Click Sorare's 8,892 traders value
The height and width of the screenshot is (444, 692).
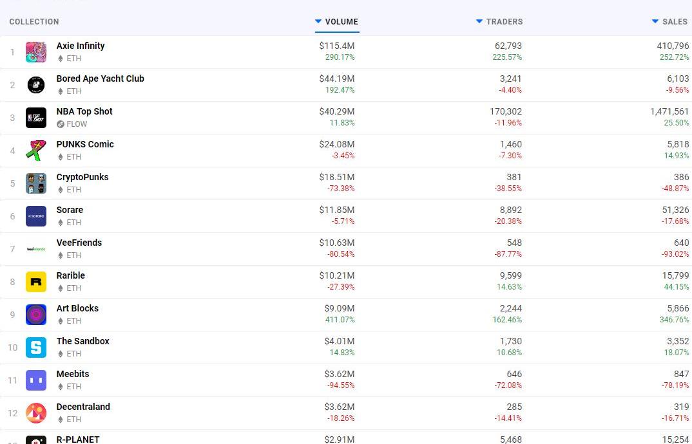510,210
